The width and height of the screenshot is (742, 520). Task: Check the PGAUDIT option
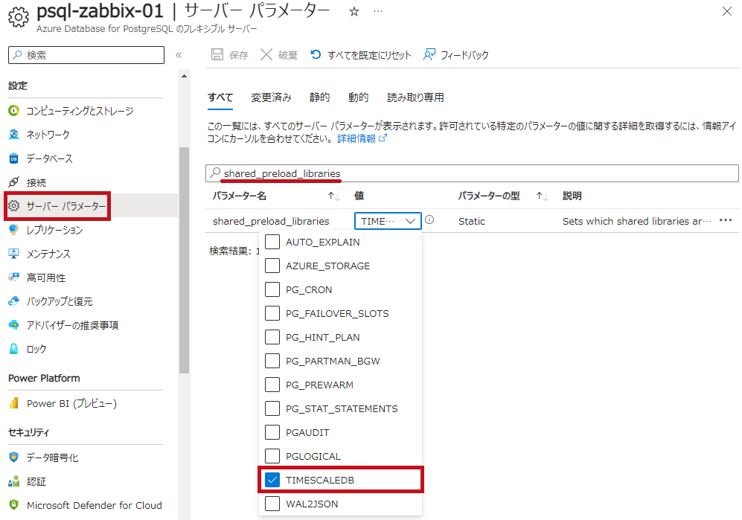click(x=272, y=432)
